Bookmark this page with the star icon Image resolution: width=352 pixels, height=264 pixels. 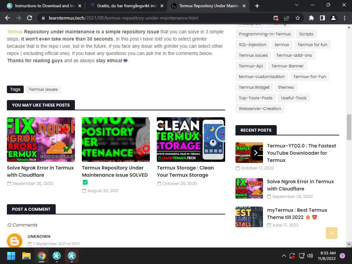click(x=298, y=18)
